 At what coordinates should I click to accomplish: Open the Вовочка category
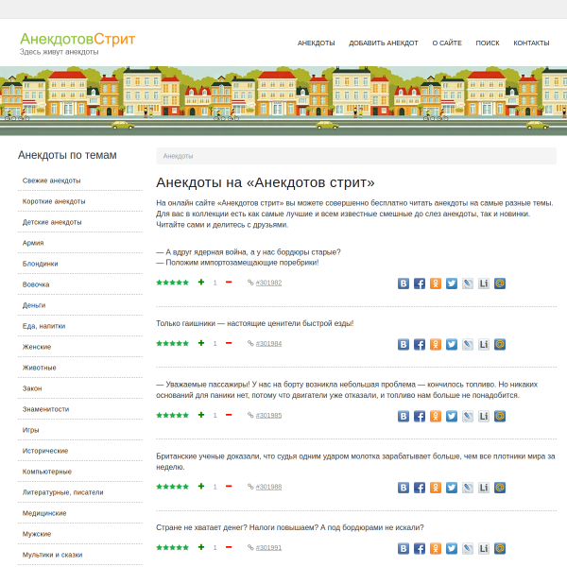coord(36,284)
